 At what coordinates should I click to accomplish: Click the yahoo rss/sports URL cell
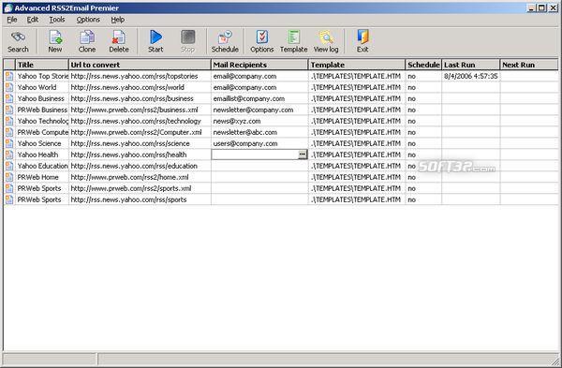(x=140, y=199)
